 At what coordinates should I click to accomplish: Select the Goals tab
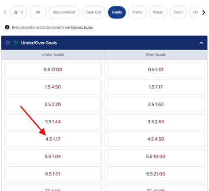point(117,12)
